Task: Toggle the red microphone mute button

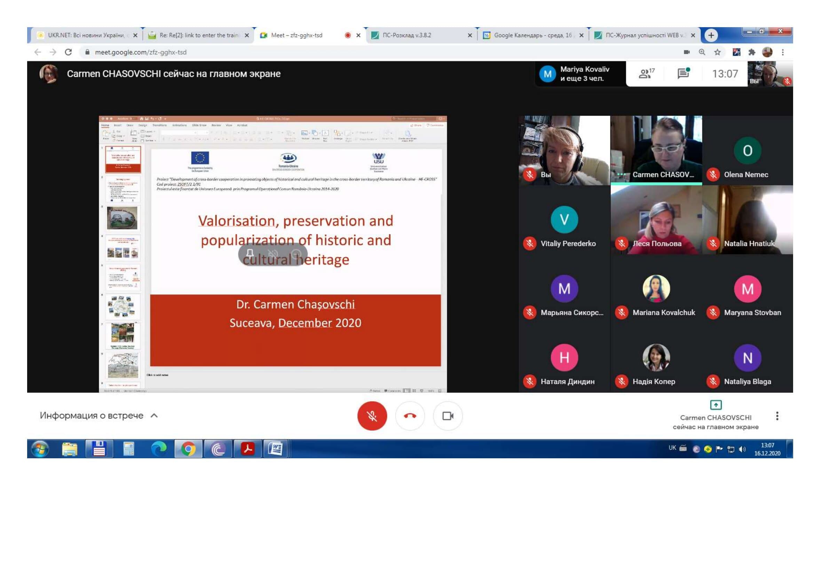Action: (372, 416)
